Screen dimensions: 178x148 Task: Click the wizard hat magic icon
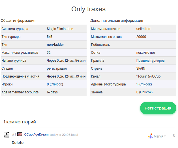(150, 136)
